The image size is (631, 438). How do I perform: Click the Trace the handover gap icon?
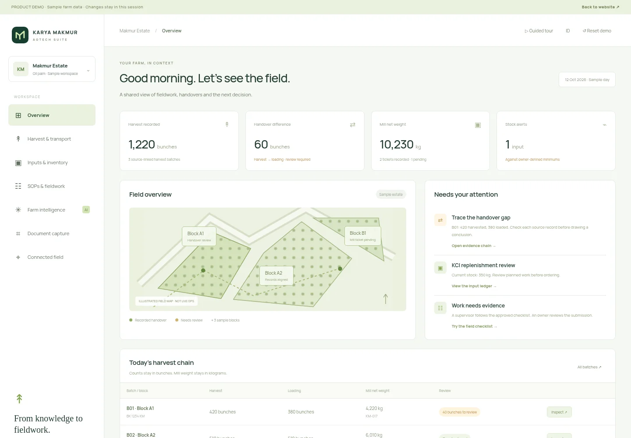click(x=440, y=220)
